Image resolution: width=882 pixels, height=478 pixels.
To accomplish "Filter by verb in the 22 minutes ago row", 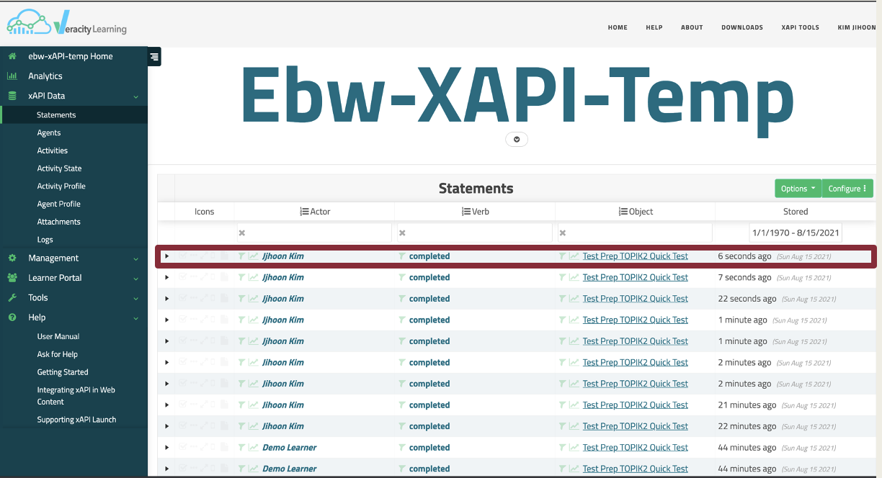I will click(x=402, y=426).
